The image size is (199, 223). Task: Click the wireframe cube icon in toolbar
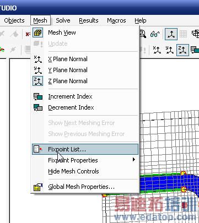tap(195, 34)
